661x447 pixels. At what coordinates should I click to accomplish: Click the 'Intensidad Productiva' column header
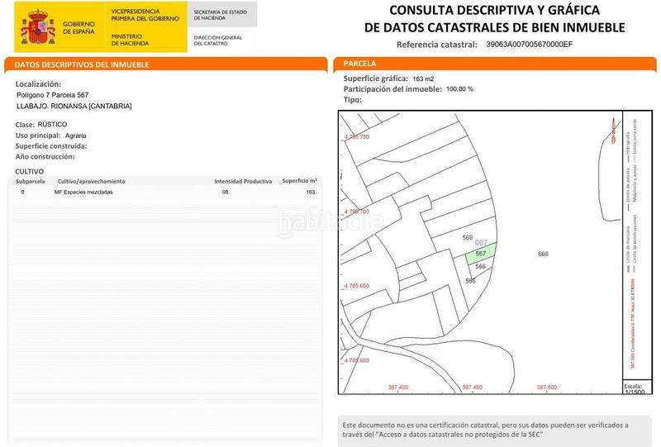(243, 181)
